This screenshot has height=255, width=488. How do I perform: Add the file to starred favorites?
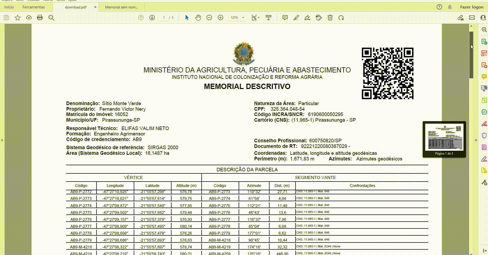pos(17,18)
